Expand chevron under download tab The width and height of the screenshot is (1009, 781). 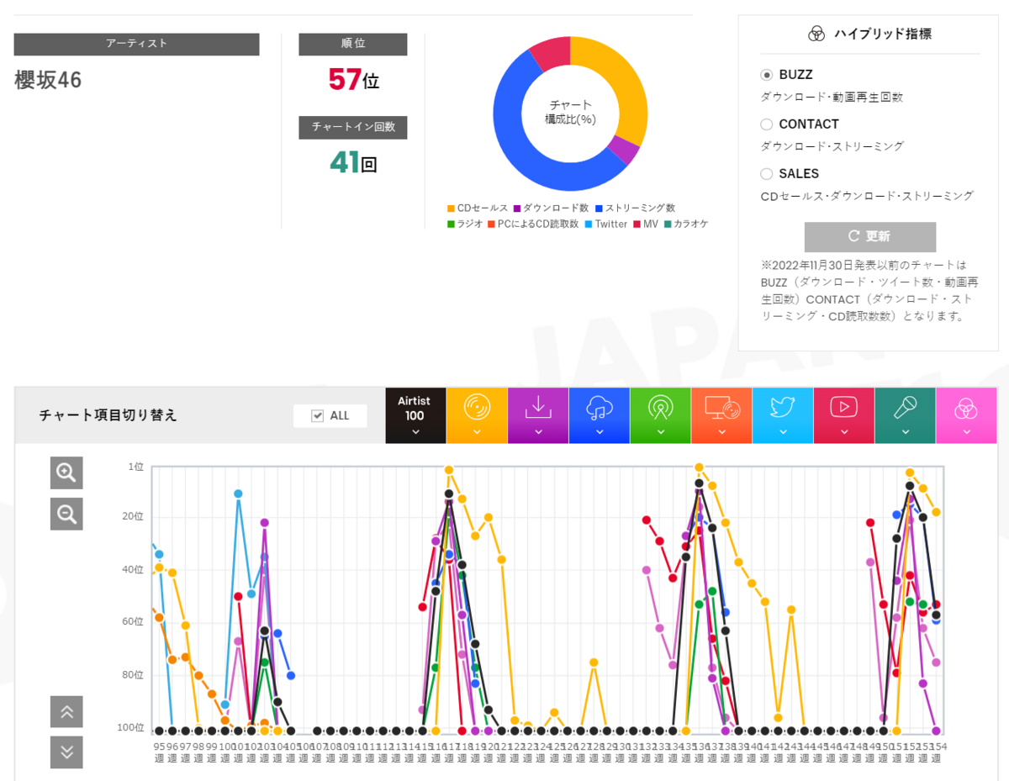[538, 432]
